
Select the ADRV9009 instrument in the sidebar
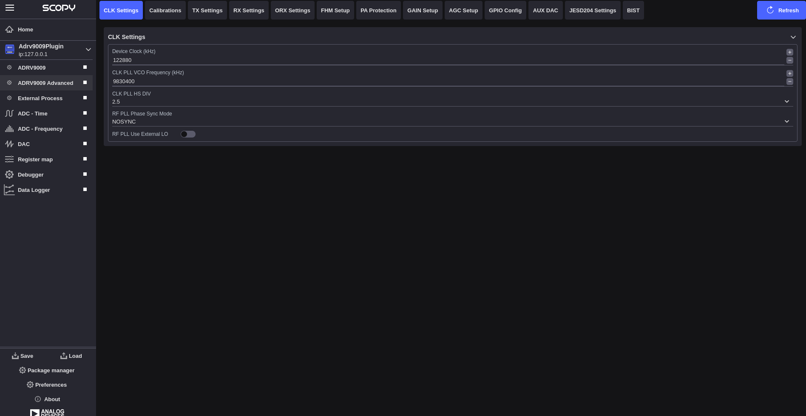[x=32, y=67]
